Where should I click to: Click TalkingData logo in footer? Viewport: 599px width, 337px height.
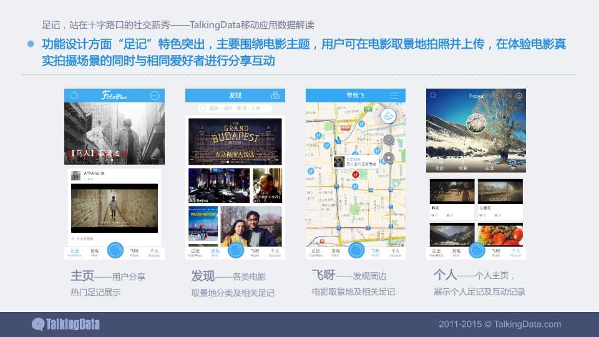tap(66, 325)
